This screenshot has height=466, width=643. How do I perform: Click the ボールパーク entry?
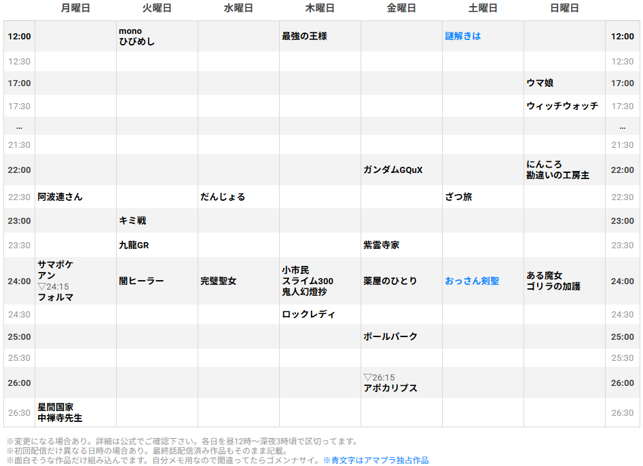point(390,336)
